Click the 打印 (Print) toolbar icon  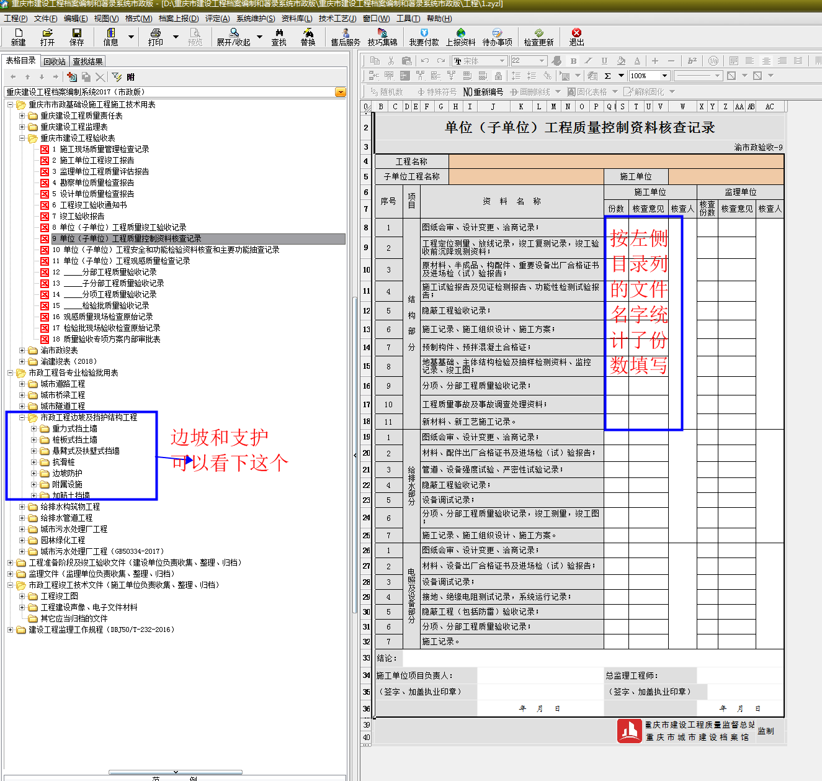coord(156,37)
